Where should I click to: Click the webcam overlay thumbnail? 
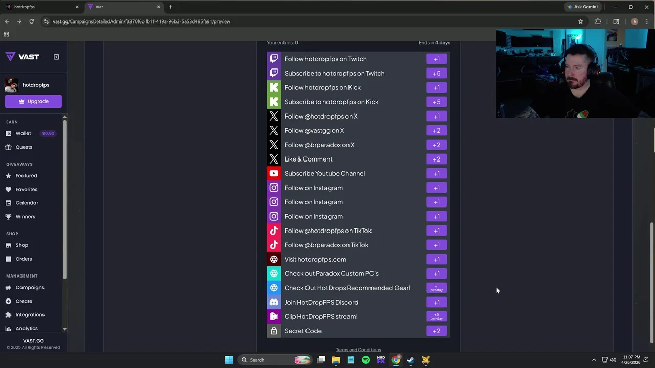point(575,73)
